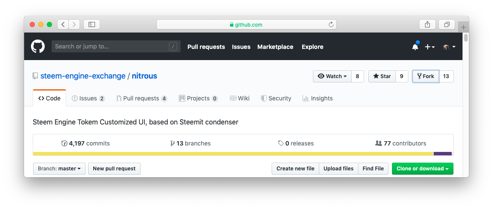493x209 pixels.
Task: Focus the Search or jump to field
Action: point(110,46)
